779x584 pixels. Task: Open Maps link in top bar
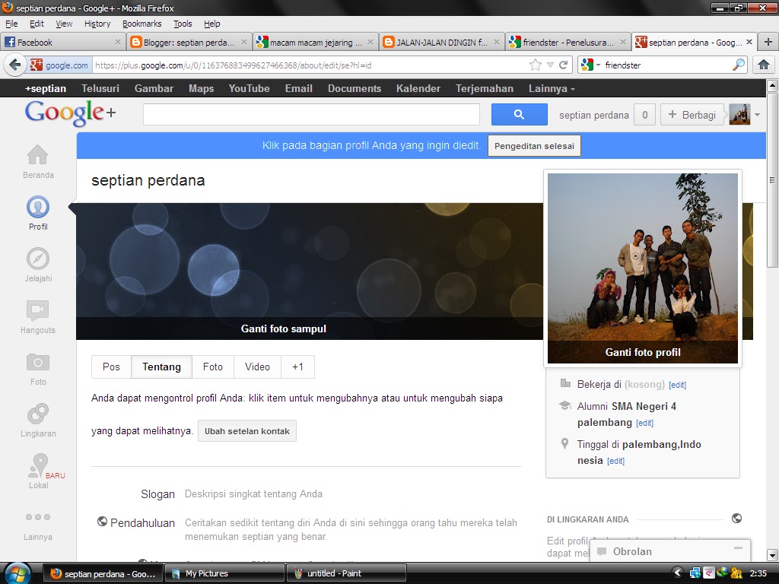coord(201,88)
